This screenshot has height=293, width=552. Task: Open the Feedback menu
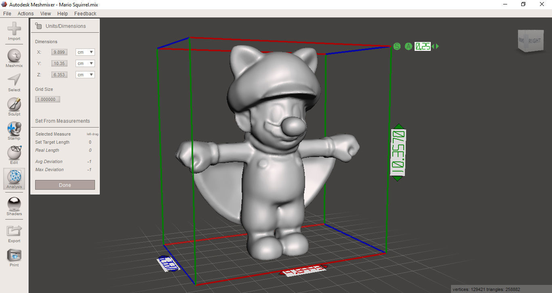[85, 13]
